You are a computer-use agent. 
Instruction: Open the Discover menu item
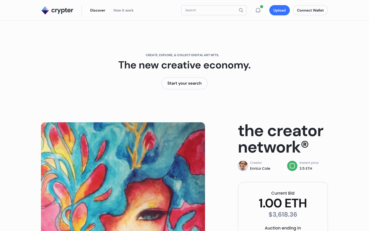click(x=98, y=10)
